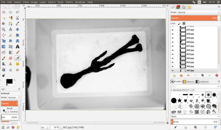This screenshot has width=221, height=130.
Task: Hide the 066.jpg layer
Action: (x=172, y=66)
